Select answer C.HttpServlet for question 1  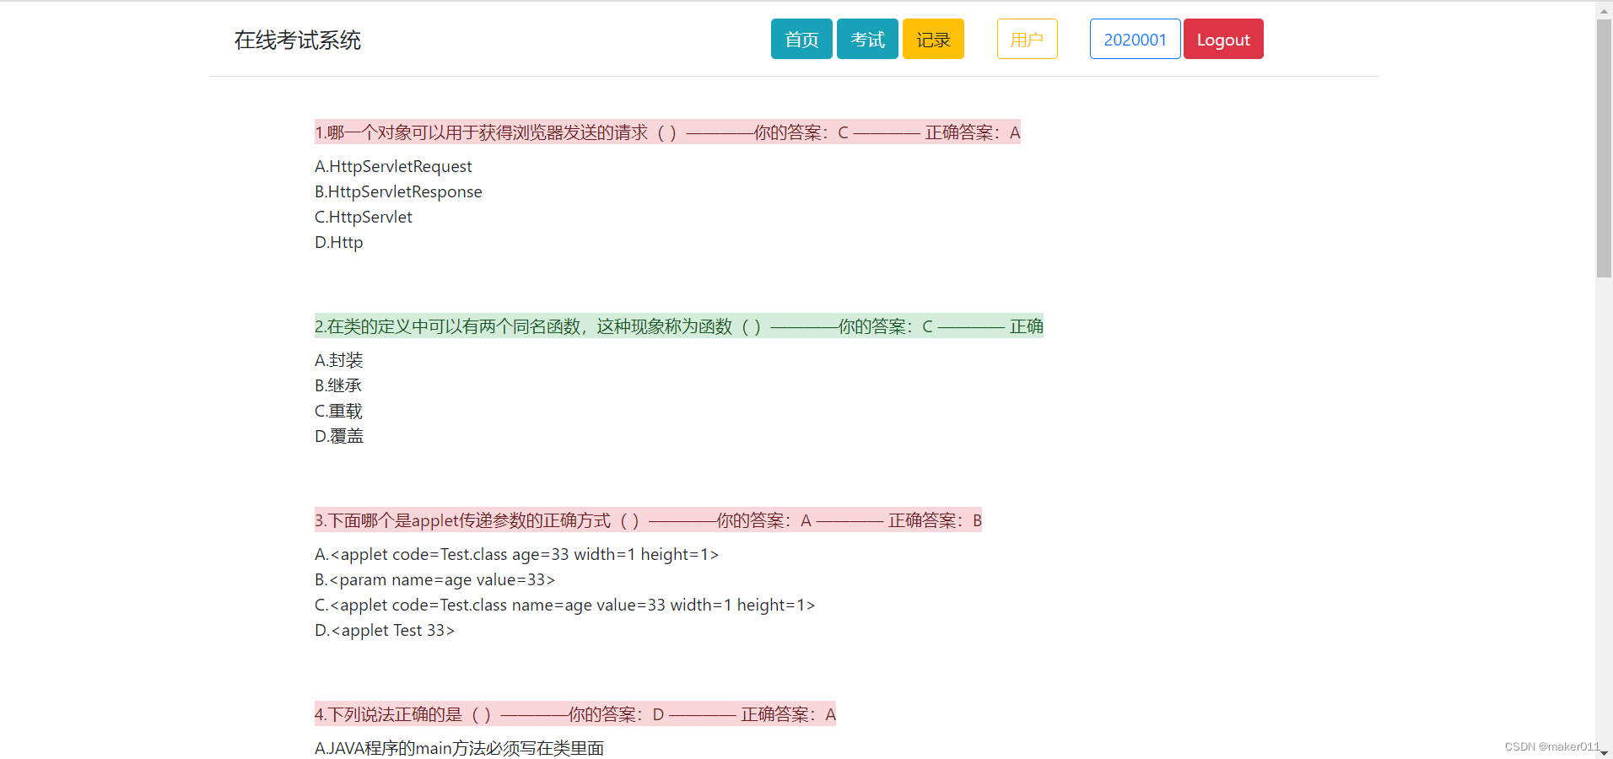363,217
